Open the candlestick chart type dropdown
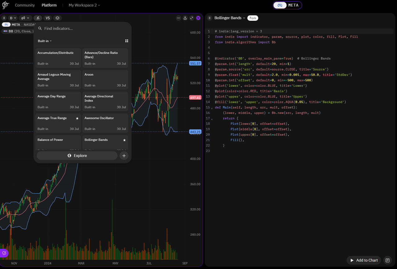 (x=25, y=18)
